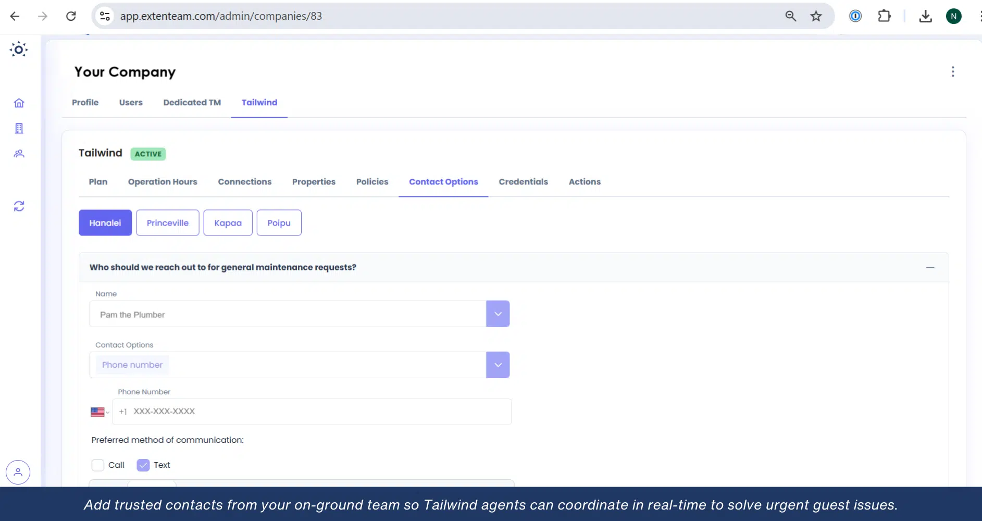
Task: Click the browser downloads icon
Action: coord(925,16)
